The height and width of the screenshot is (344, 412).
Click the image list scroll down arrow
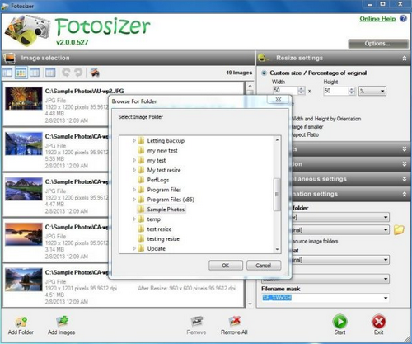250,304
